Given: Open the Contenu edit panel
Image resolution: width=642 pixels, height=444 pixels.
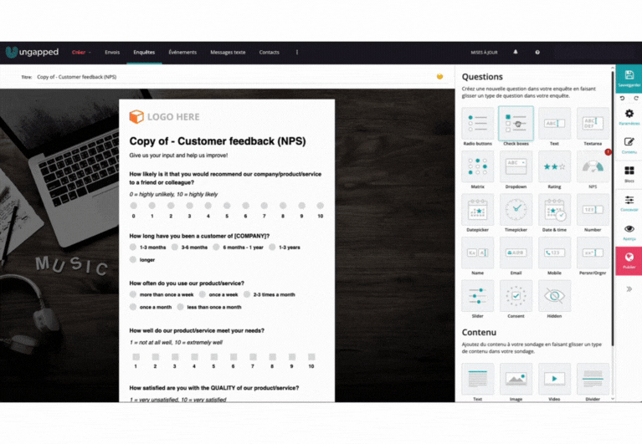Looking at the screenshot, I should point(629,145).
